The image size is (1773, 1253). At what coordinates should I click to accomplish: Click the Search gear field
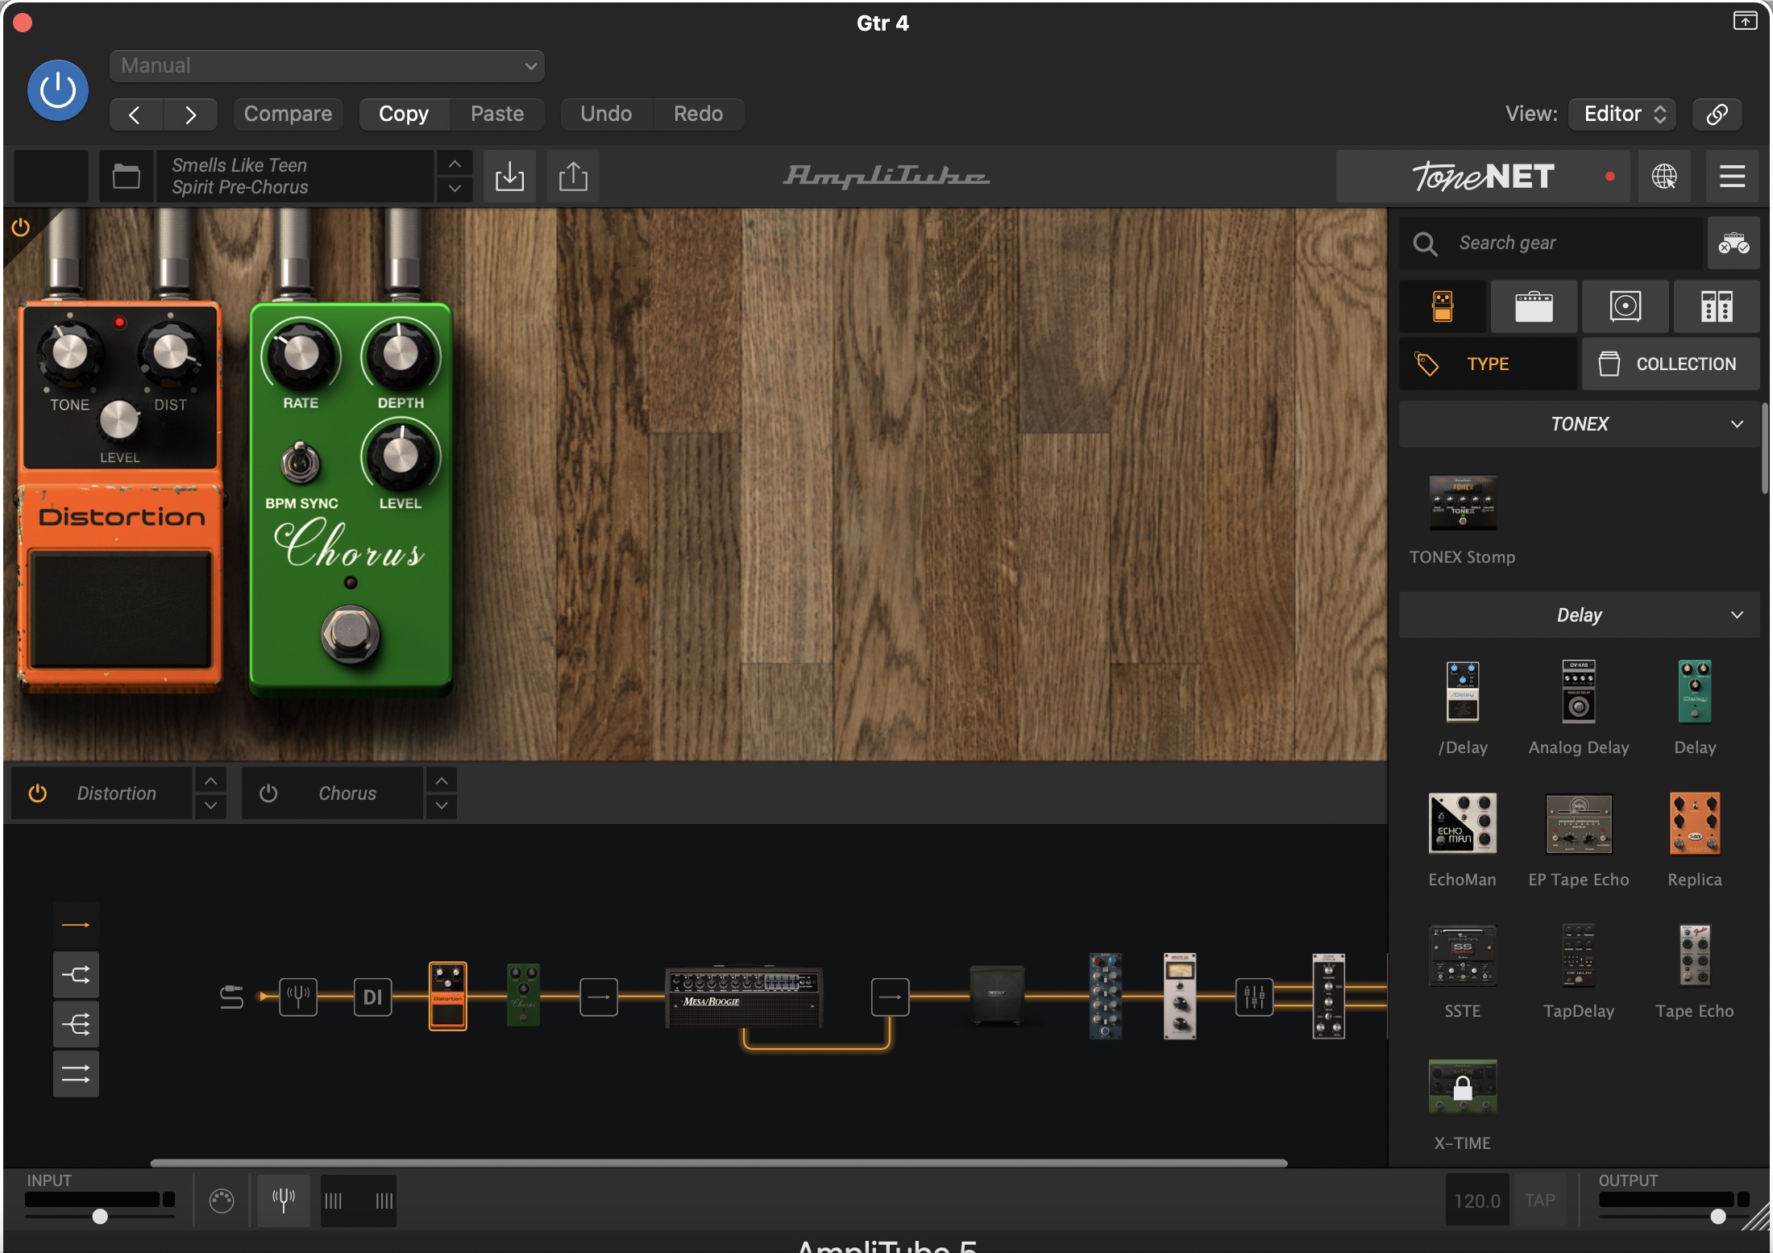click(1551, 243)
